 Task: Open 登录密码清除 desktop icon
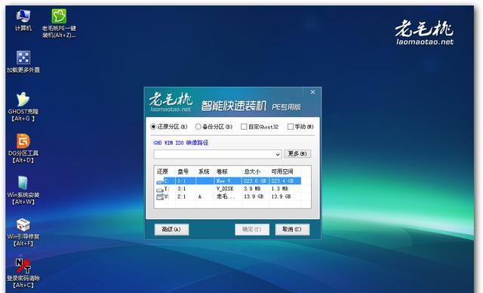(23, 273)
